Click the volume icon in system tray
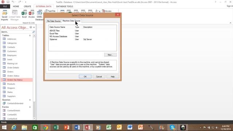This screenshot has height=131, width=233. (217, 128)
